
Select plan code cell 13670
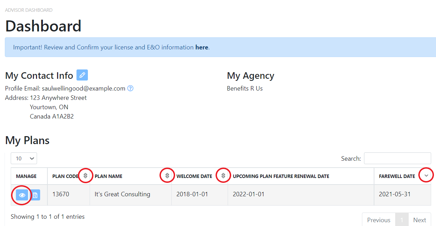point(69,195)
